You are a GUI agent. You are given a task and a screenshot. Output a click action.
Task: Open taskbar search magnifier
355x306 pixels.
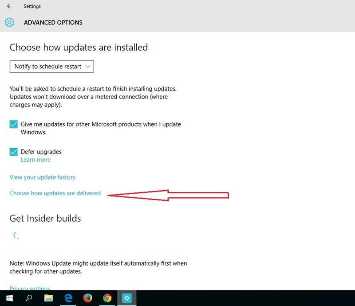[29, 298]
